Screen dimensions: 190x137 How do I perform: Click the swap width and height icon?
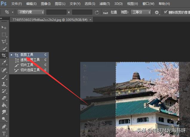click(97, 13)
